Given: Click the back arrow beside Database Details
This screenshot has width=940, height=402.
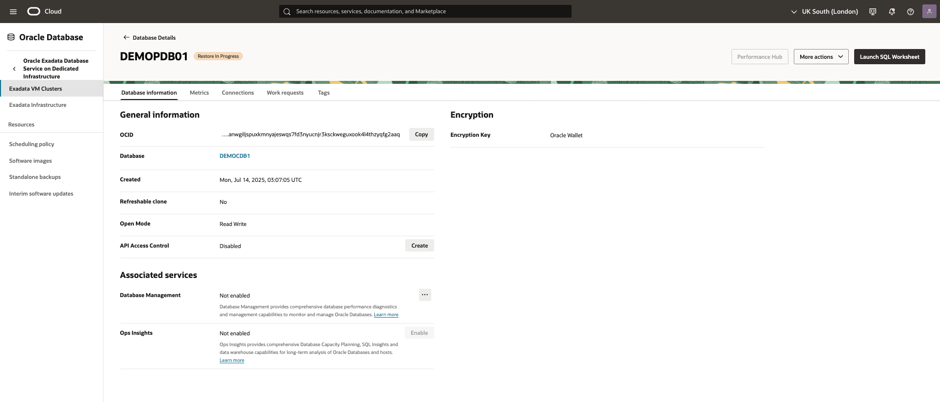Looking at the screenshot, I should pyautogui.click(x=126, y=37).
